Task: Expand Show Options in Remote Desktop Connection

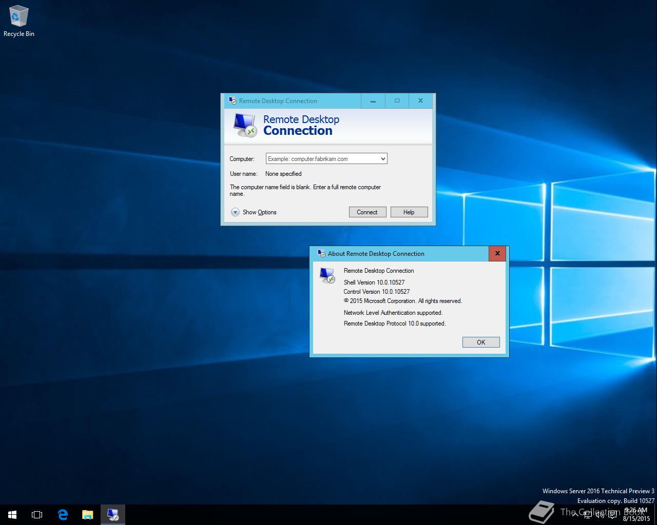Action: 254,212
